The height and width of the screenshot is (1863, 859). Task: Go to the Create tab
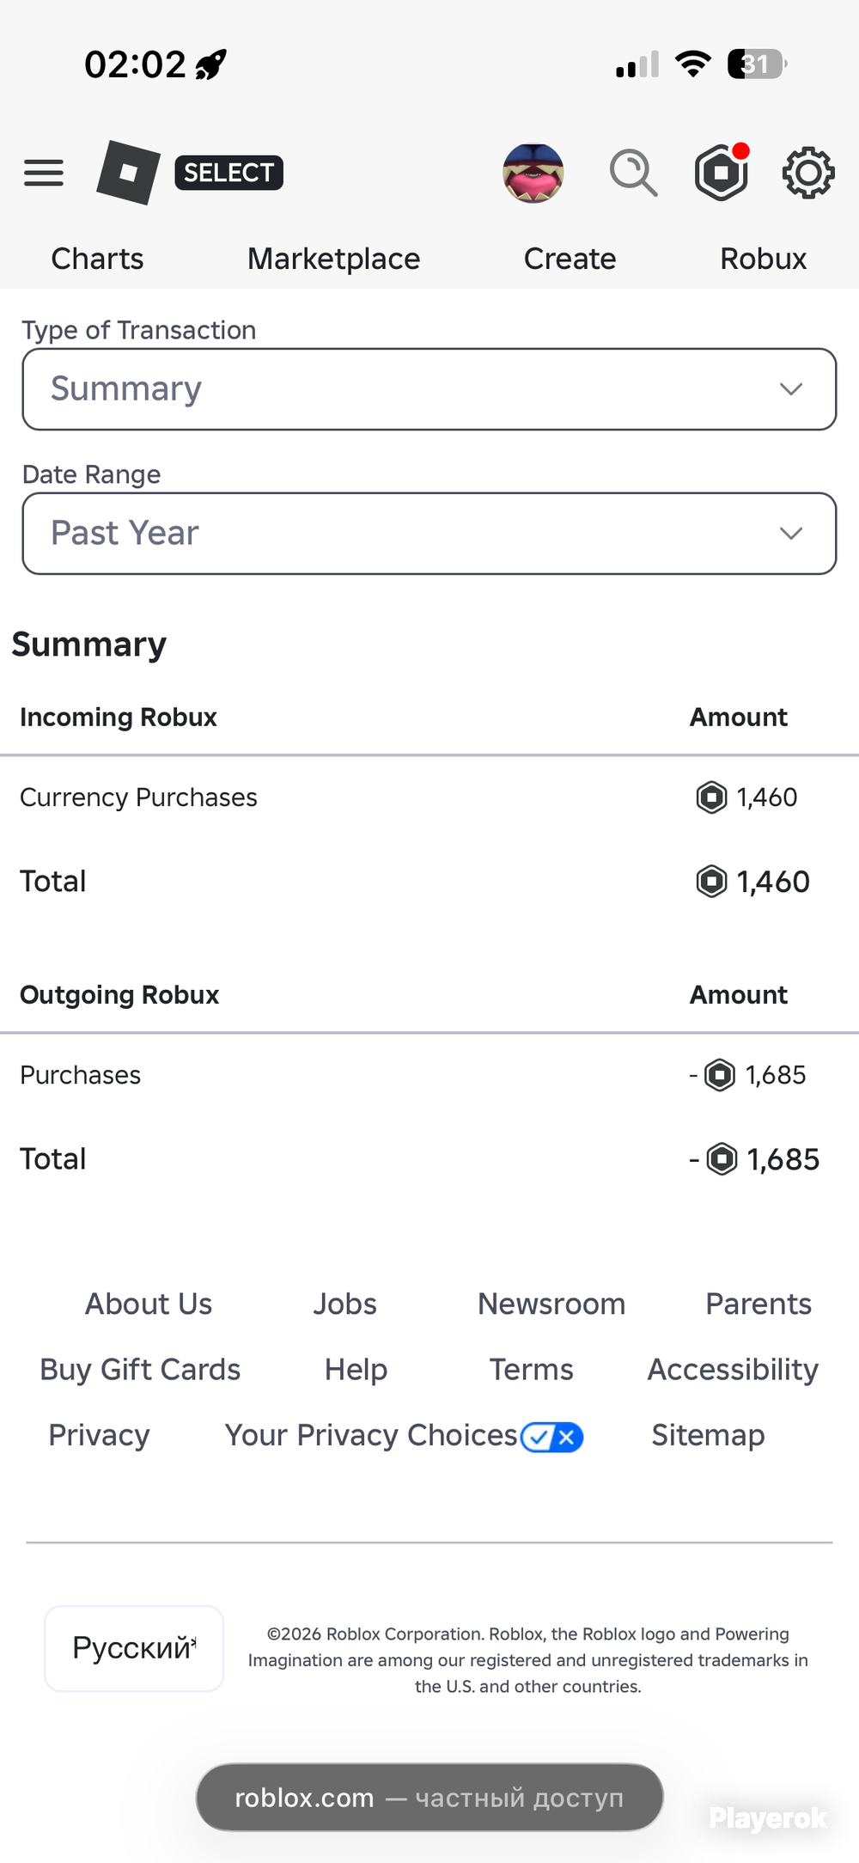click(x=570, y=259)
